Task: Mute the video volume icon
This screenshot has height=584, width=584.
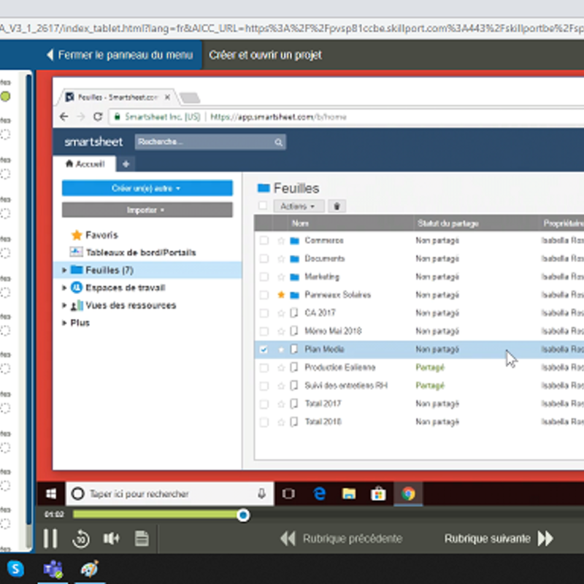Action: (x=111, y=539)
